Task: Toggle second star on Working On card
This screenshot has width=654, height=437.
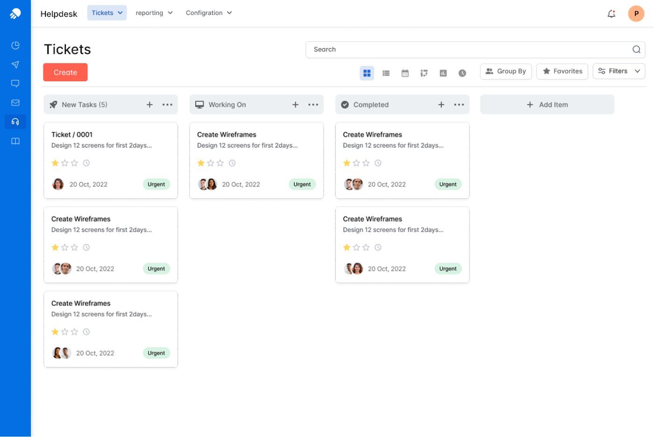Action: (211, 163)
